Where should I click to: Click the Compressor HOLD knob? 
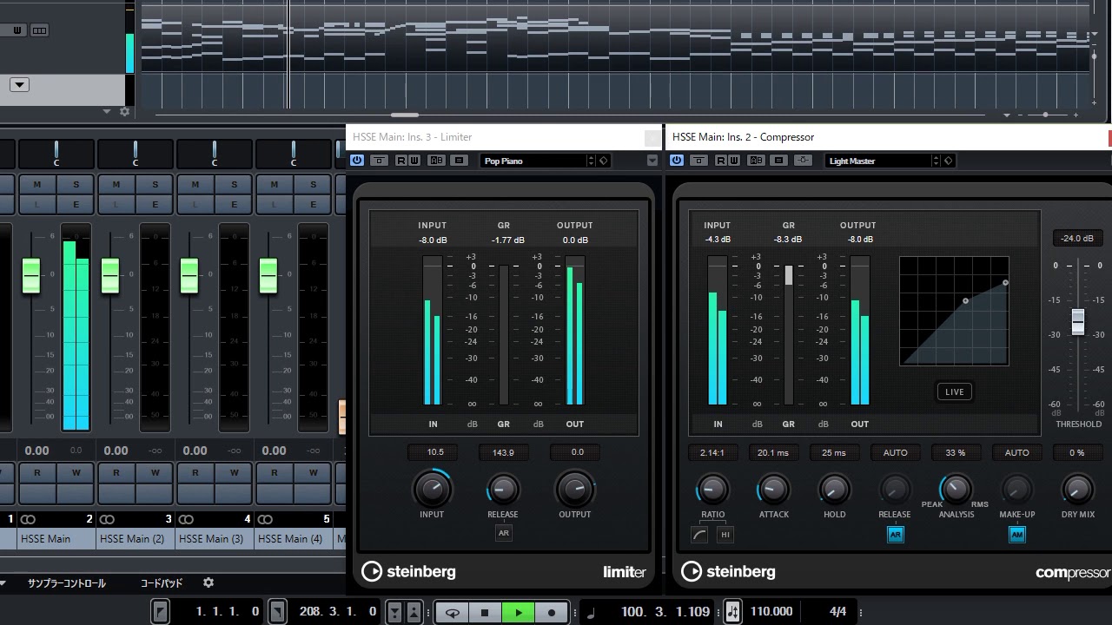[x=834, y=490]
